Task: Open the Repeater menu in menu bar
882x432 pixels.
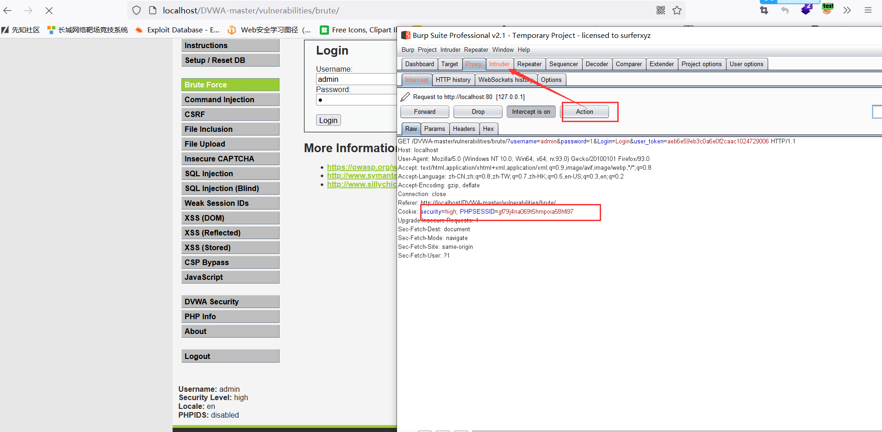Action: [x=476, y=50]
